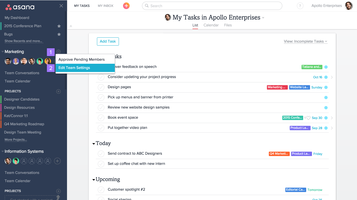357x200 pixels.
Task: Close the sidebar with the X icon
Action: click(x=61, y=6)
